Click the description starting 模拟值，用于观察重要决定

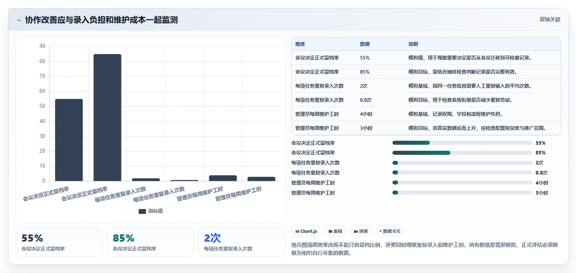pyautogui.click(x=470, y=58)
